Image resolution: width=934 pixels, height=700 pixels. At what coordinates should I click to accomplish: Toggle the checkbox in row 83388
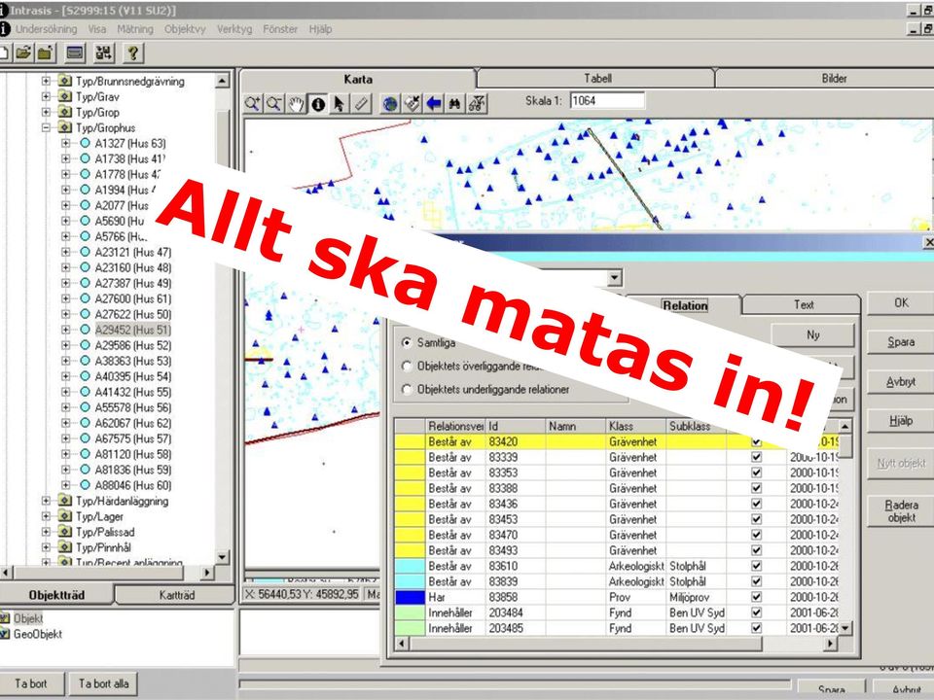click(x=757, y=488)
